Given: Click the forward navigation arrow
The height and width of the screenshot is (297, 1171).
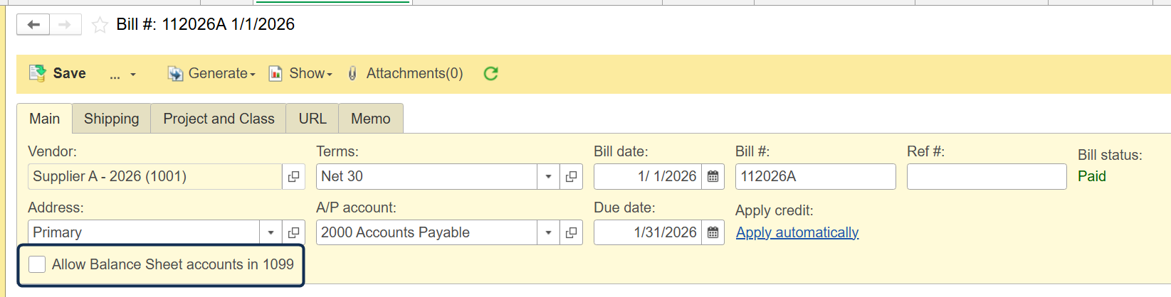Looking at the screenshot, I should [65, 25].
